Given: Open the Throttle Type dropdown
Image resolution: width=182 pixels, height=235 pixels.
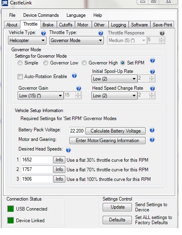Looking at the screenshot, I should (x=77, y=40).
